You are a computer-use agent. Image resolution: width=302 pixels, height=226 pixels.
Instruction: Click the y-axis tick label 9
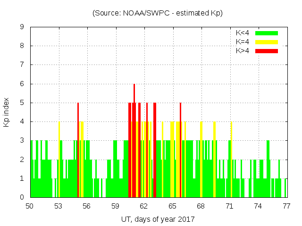[x=22, y=27]
